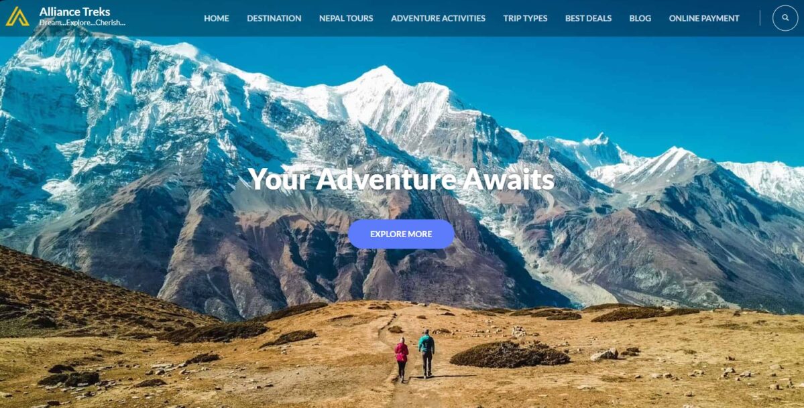The width and height of the screenshot is (804, 408).
Task: Click the yellow Alliance Treks logo icon
Action: pyautogui.click(x=17, y=16)
